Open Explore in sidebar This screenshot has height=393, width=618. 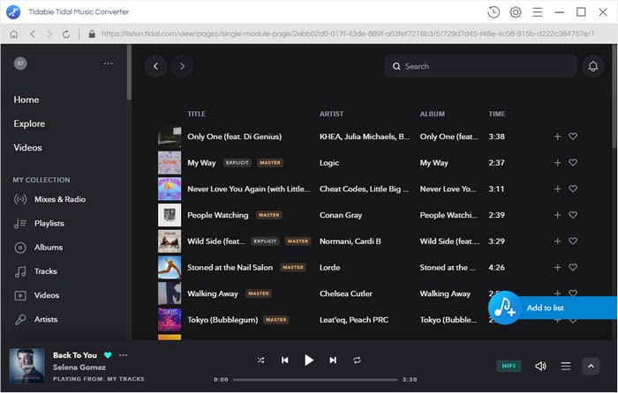pyautogui.click(x=29, y=123)
